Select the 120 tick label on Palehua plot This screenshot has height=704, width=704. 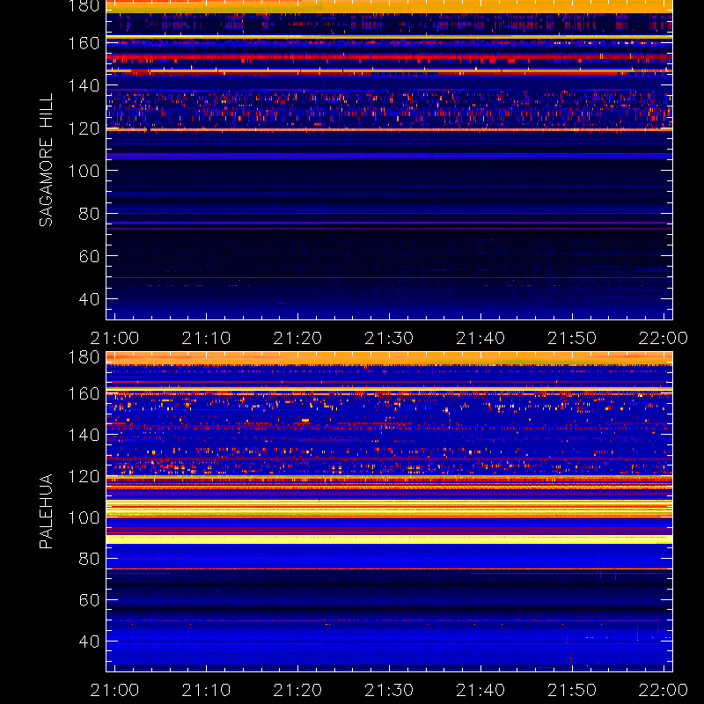[84, 476]
